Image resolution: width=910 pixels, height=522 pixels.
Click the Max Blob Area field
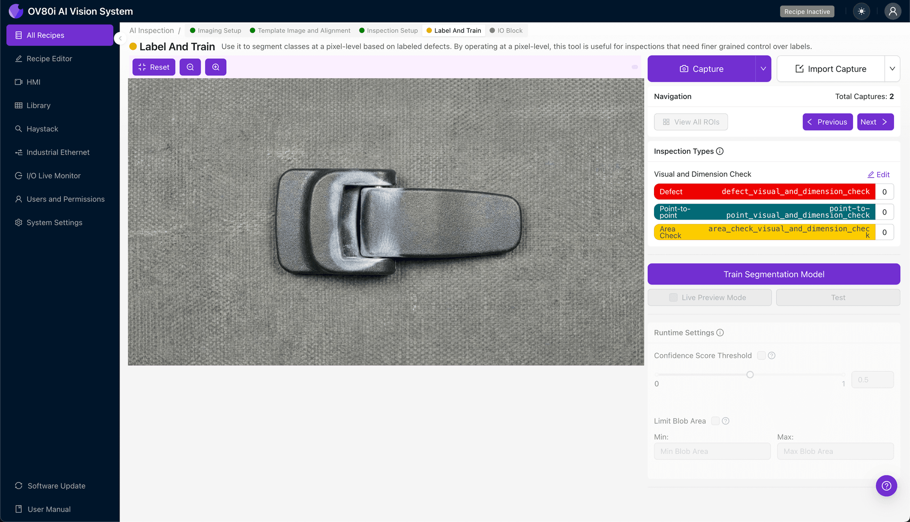coord(835,451)
